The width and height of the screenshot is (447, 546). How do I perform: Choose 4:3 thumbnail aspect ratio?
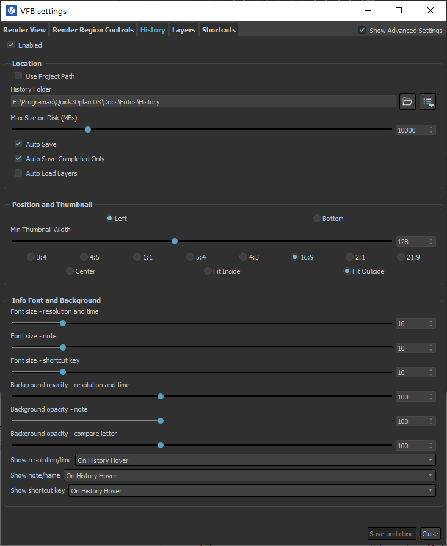click(x=243, y=257)
